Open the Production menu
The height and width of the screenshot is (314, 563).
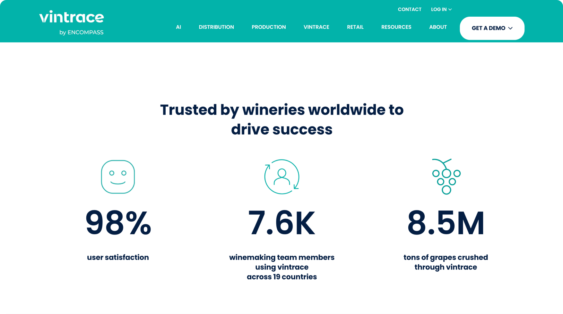pyautogui.click(x=269, y=27)
